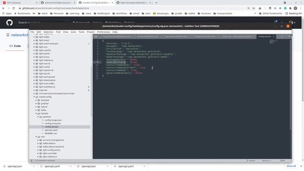Switch to light-example-4j browser tab
This screenshot has height=171, width=304.
[x=134, y=3]
